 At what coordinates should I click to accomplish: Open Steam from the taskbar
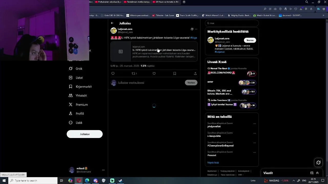coord(120,181)
